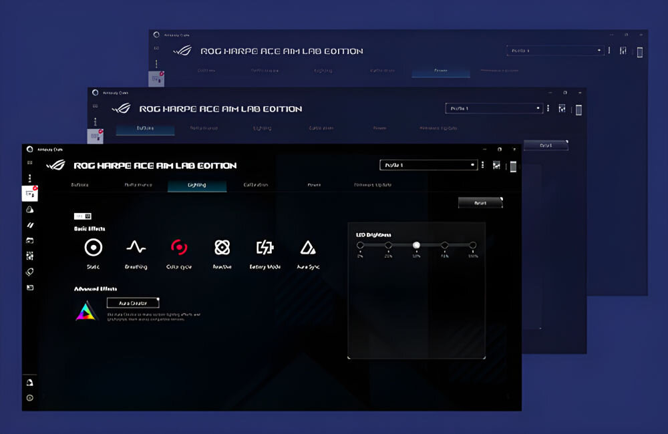Select the Reactive lighting effect

(x=222, y=248)
